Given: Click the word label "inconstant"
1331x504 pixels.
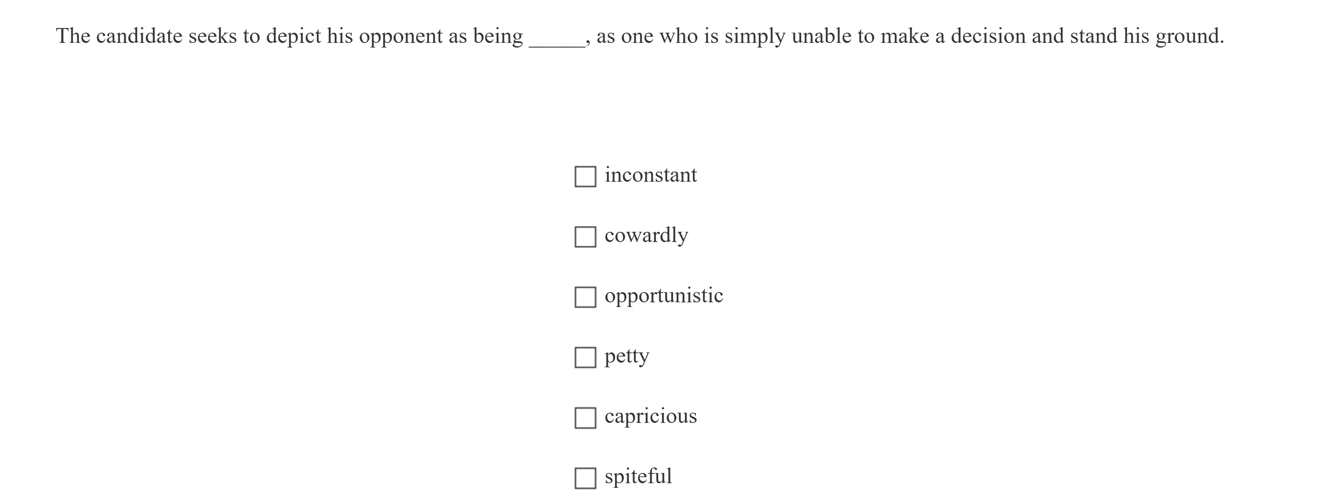Looking at the screenshot, I should 650,175.
